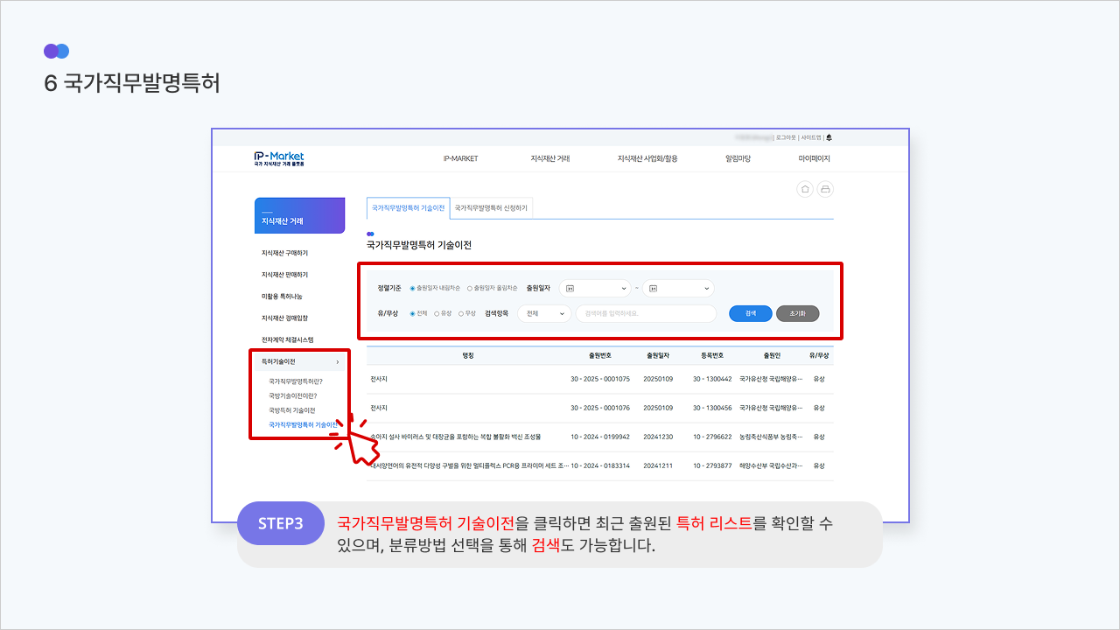Open the 마이페이지 menu
This screenshot has height=630, width=1120.
point(814,158)
